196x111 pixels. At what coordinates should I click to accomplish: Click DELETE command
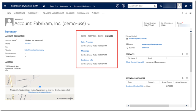(x=95, y=13)
